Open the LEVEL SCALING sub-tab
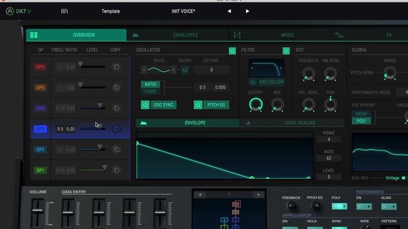This screenshot has width=408, height=229. (x=292, y=123)
